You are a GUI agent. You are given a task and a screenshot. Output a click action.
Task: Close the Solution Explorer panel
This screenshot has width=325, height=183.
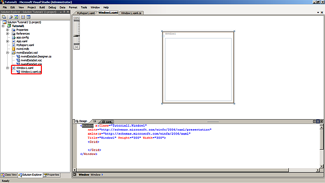[68, 12]
